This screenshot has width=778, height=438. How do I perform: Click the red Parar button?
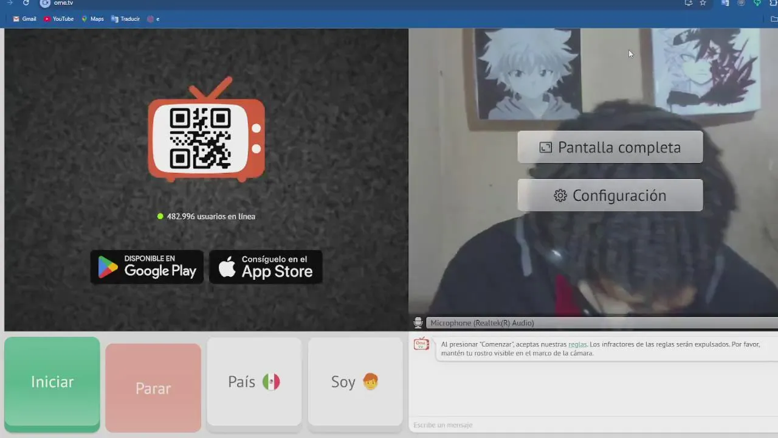pyautogui.click(x=153, y=388)
